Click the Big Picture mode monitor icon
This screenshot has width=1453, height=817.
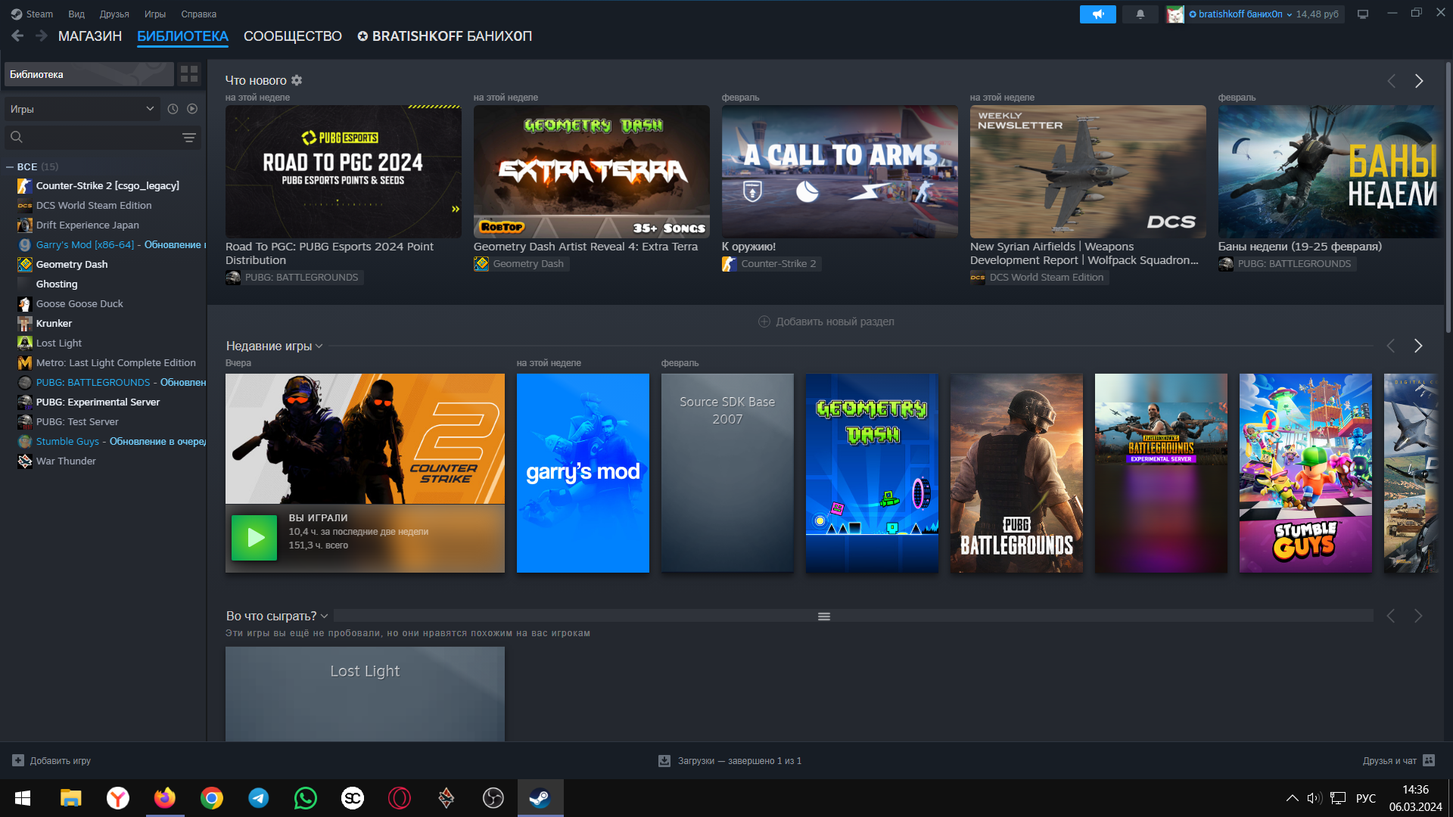click(x=1363, y=14)
